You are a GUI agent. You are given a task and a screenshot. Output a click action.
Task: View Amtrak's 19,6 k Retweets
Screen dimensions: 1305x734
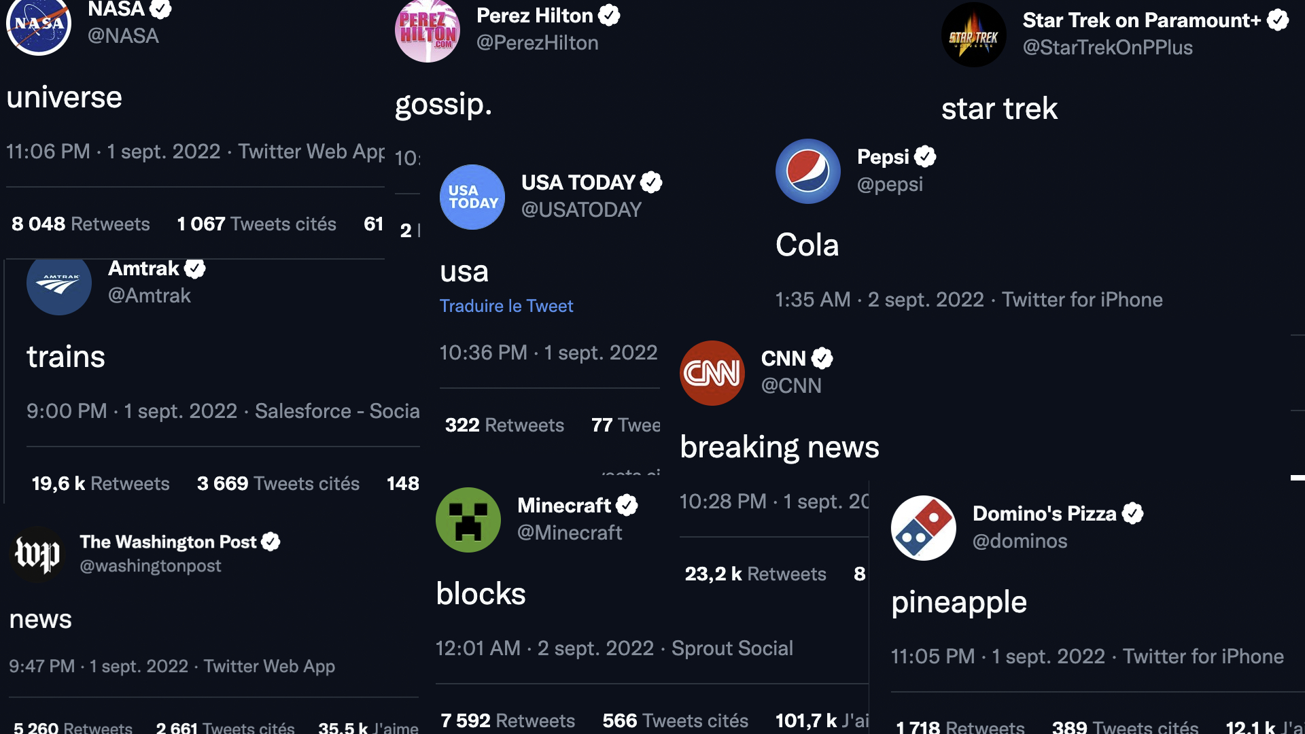pos(101,484)
